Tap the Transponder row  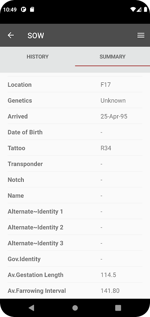click(x=75, y=164)
